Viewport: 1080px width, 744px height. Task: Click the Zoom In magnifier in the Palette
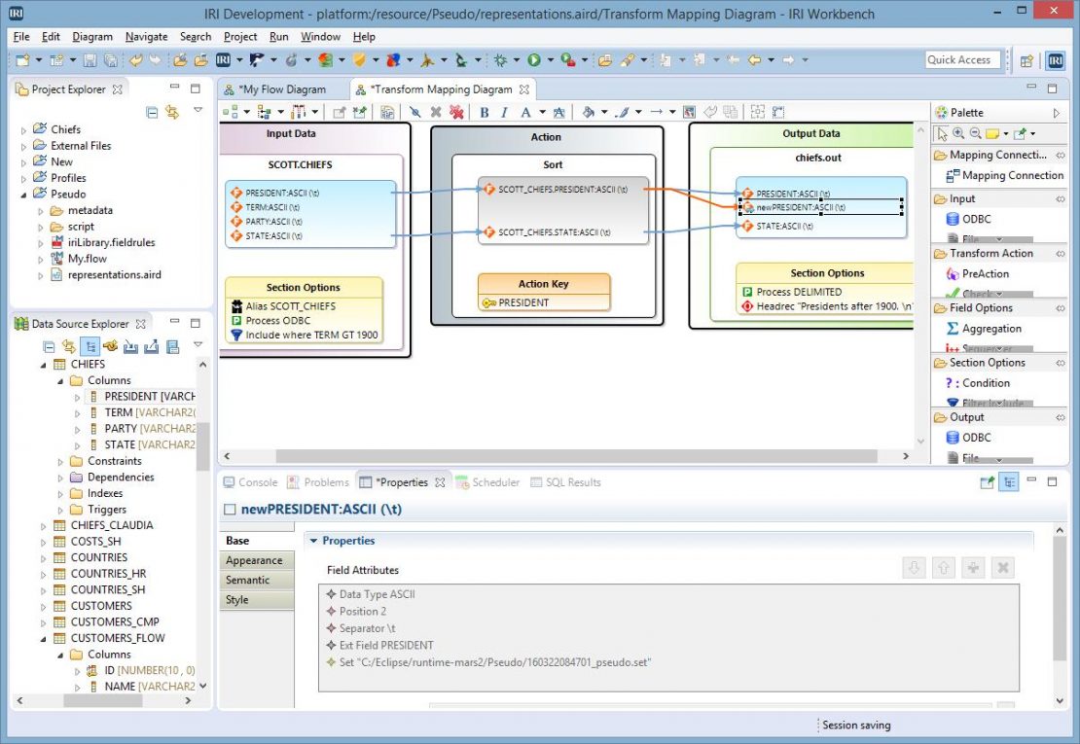[958, 133]
